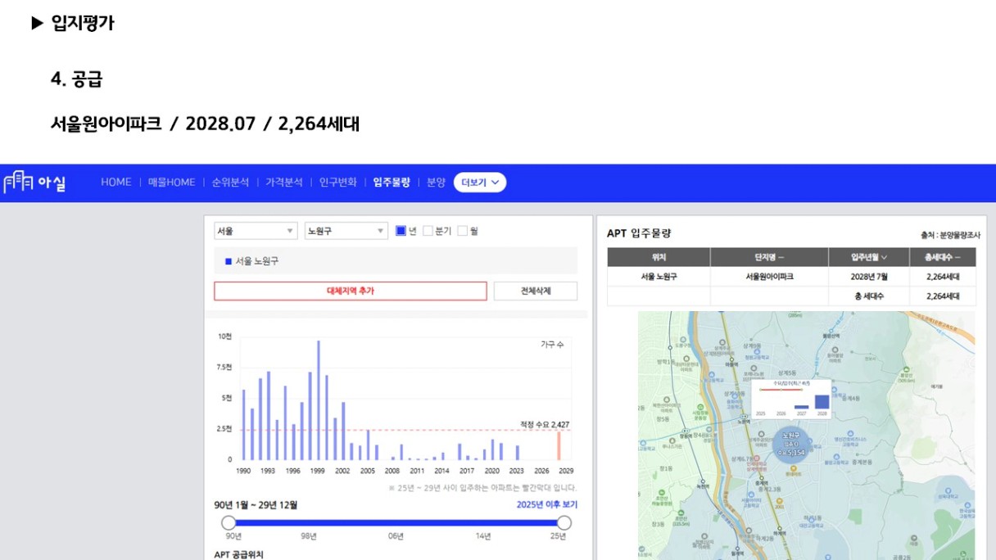Click the left slider handle at 90년
This screenshot has height=560, width=996.
pyautogui.click(x=229, y=522)
